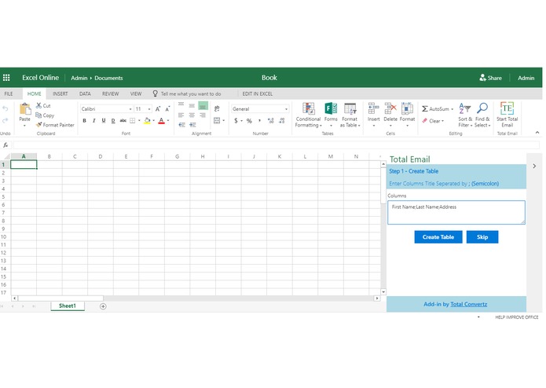Open Sort & Filter menu
The width and height of the screenshot is (546, 388).
465,115
